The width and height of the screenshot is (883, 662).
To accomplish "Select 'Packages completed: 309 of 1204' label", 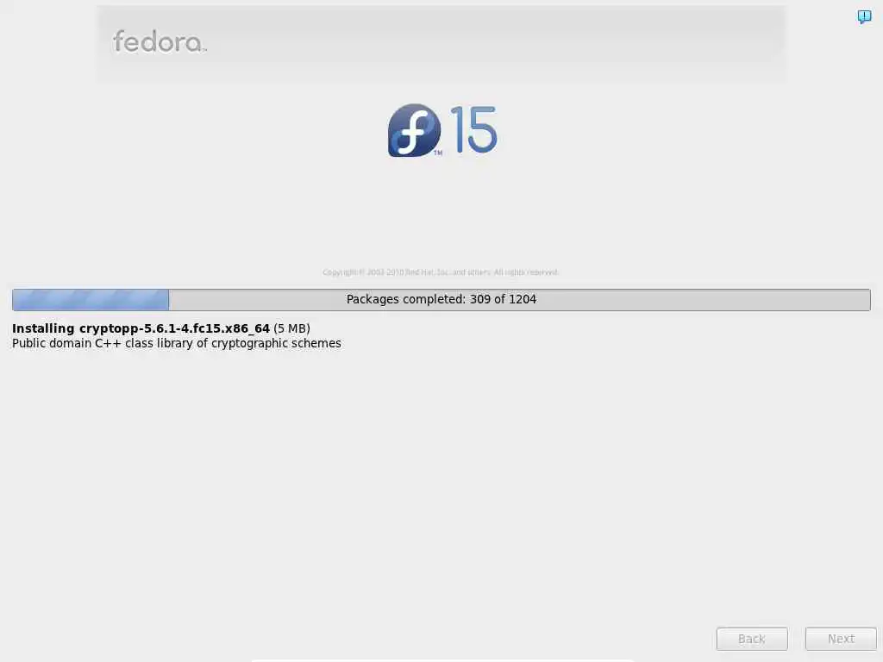I will [441, 299].
